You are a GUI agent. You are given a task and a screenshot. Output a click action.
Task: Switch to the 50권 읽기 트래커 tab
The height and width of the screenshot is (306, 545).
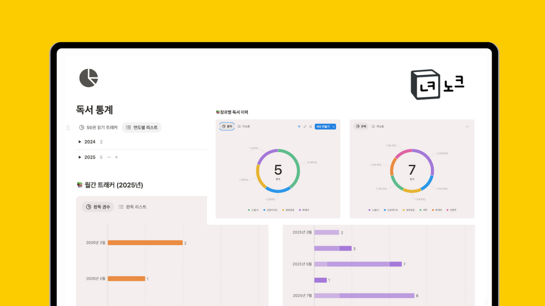98,128
